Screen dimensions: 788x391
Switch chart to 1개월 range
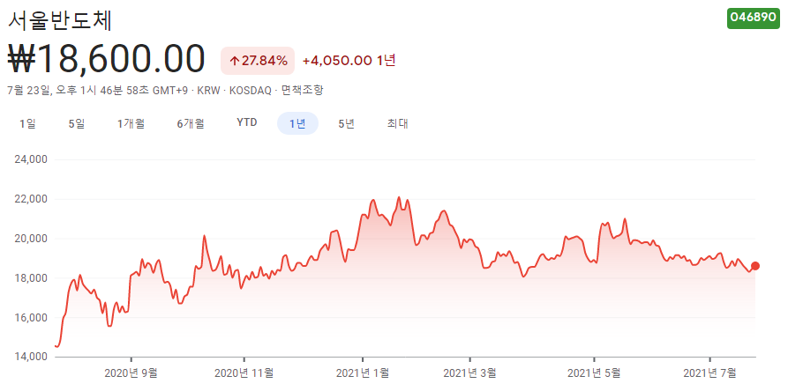131,123
